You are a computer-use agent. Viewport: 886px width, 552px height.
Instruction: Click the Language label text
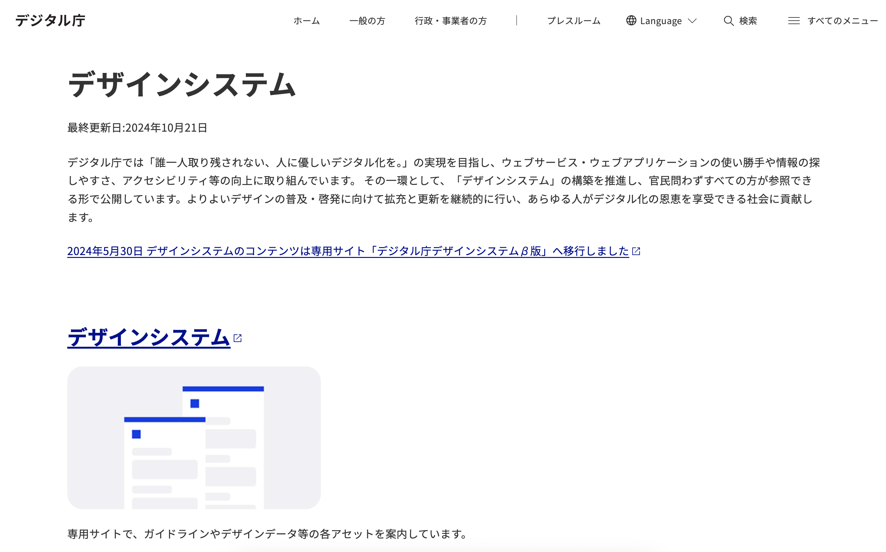click(661, 21)
